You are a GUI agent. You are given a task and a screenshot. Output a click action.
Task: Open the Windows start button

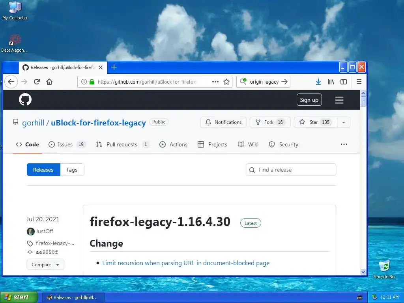19,297
